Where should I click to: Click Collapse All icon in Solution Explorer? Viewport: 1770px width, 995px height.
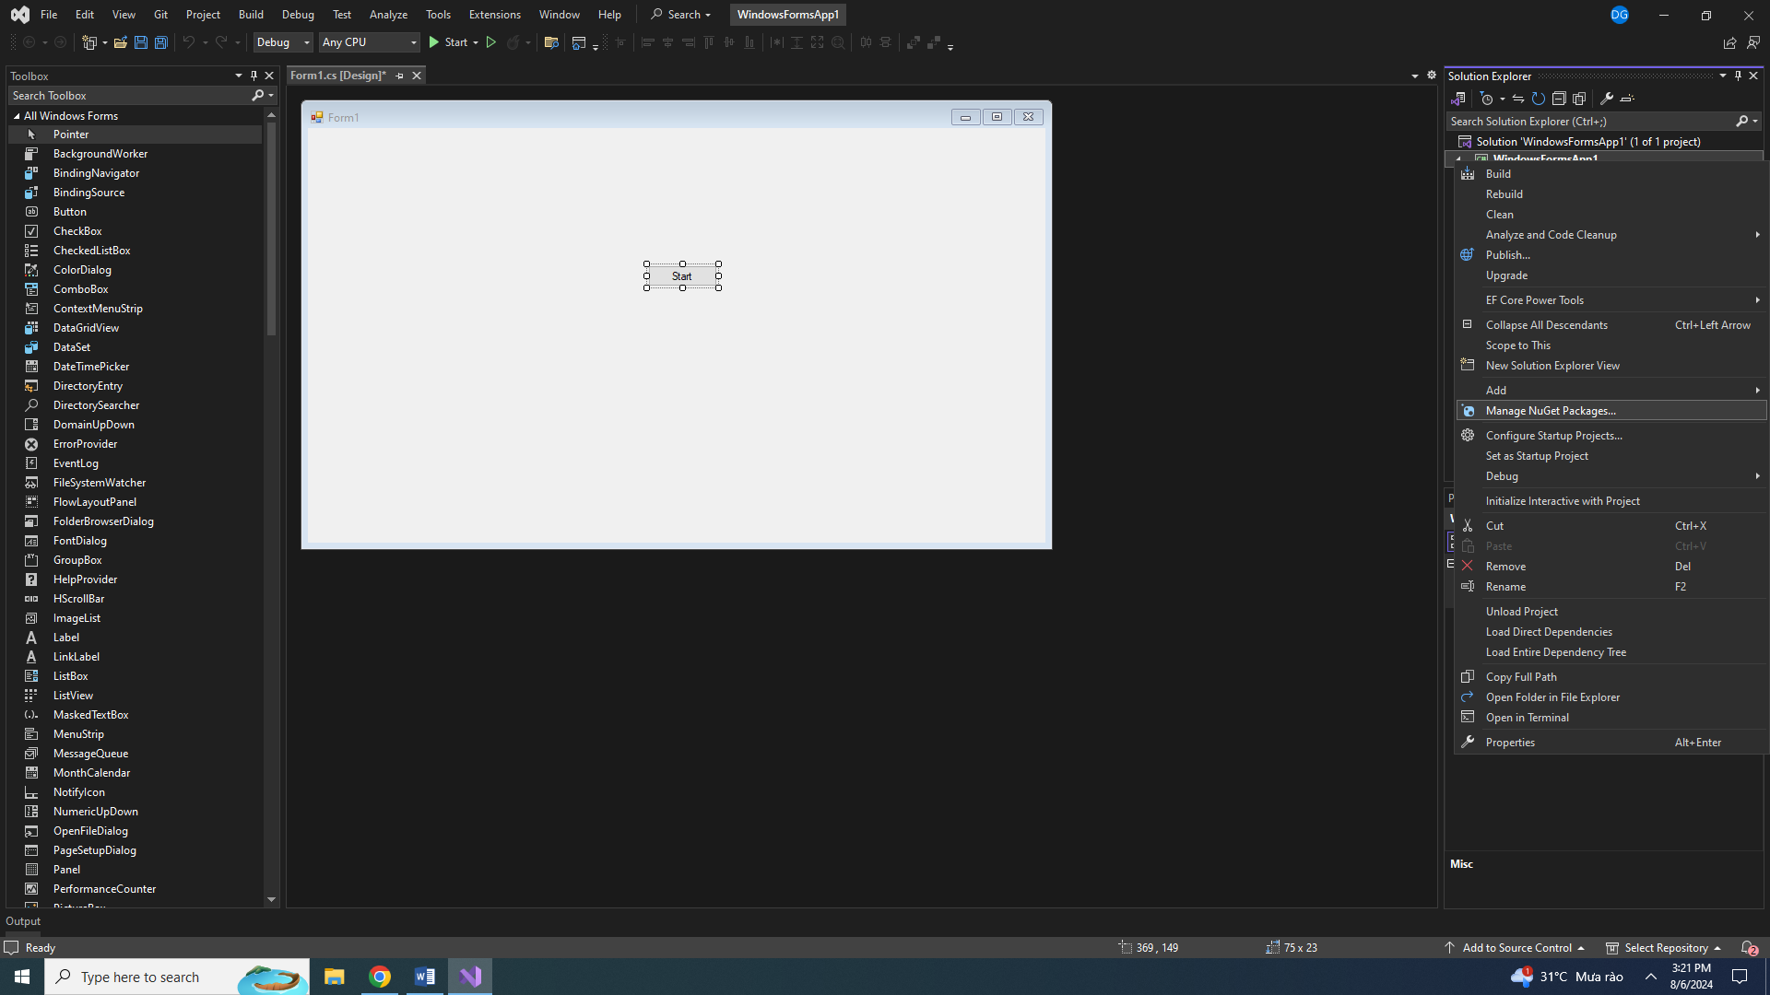pos(1559,99)
